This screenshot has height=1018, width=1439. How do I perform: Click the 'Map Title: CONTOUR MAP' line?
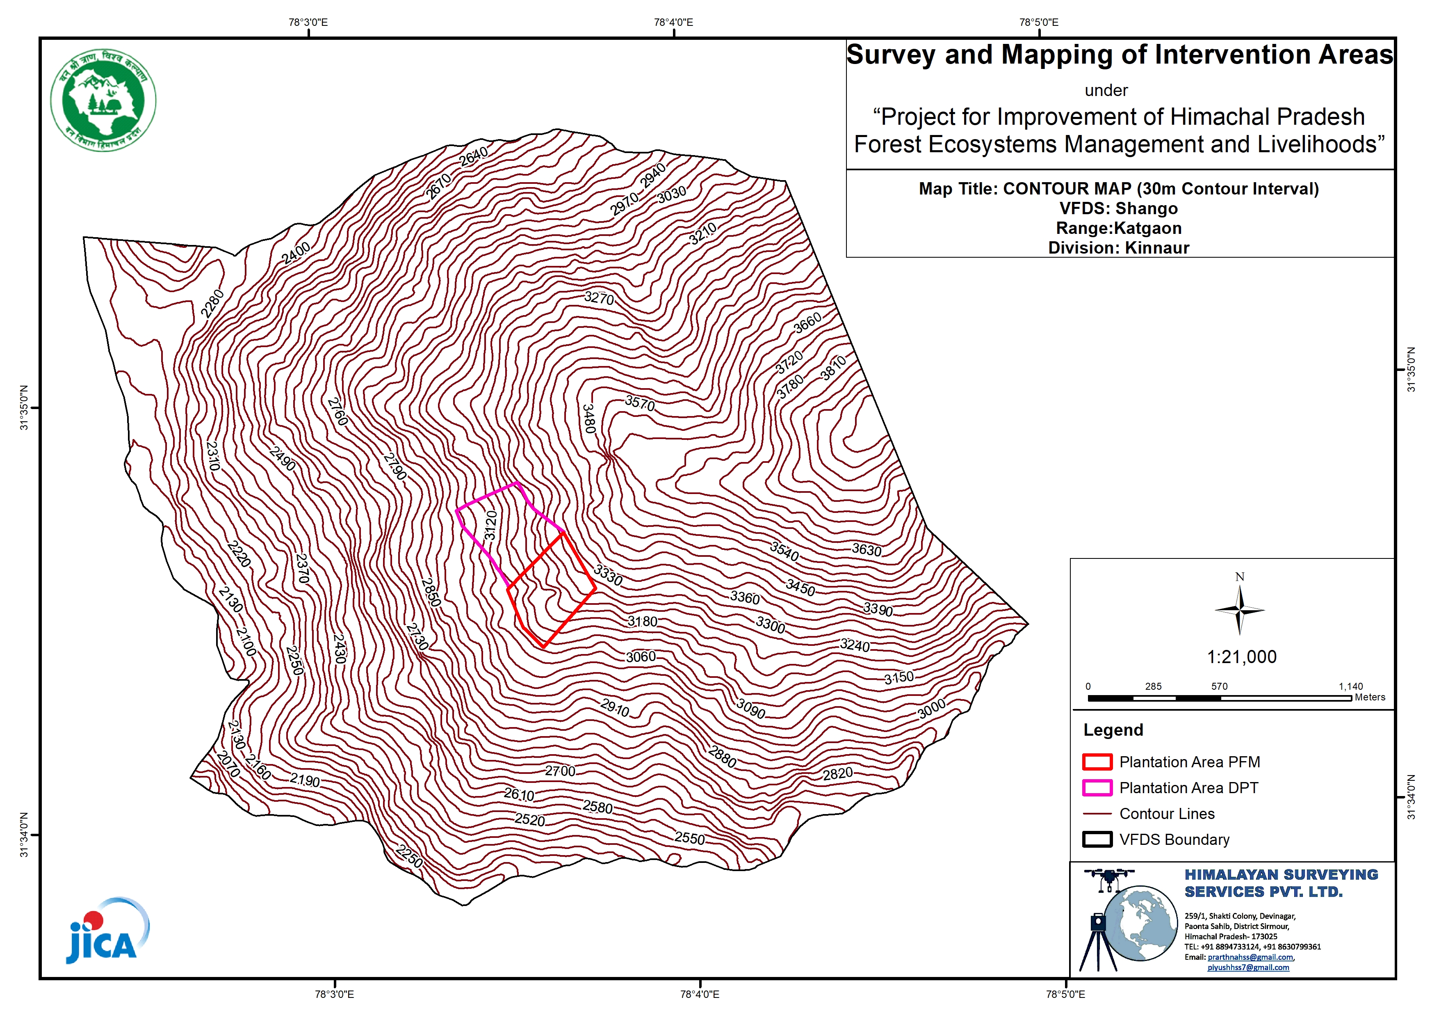click(x=1119, y=188)
